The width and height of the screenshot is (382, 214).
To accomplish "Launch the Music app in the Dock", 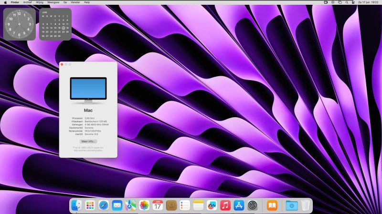I will pos(225,205).
